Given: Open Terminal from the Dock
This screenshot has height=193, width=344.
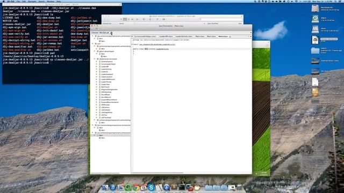Looking at the screenshot, I should point(182,187).
